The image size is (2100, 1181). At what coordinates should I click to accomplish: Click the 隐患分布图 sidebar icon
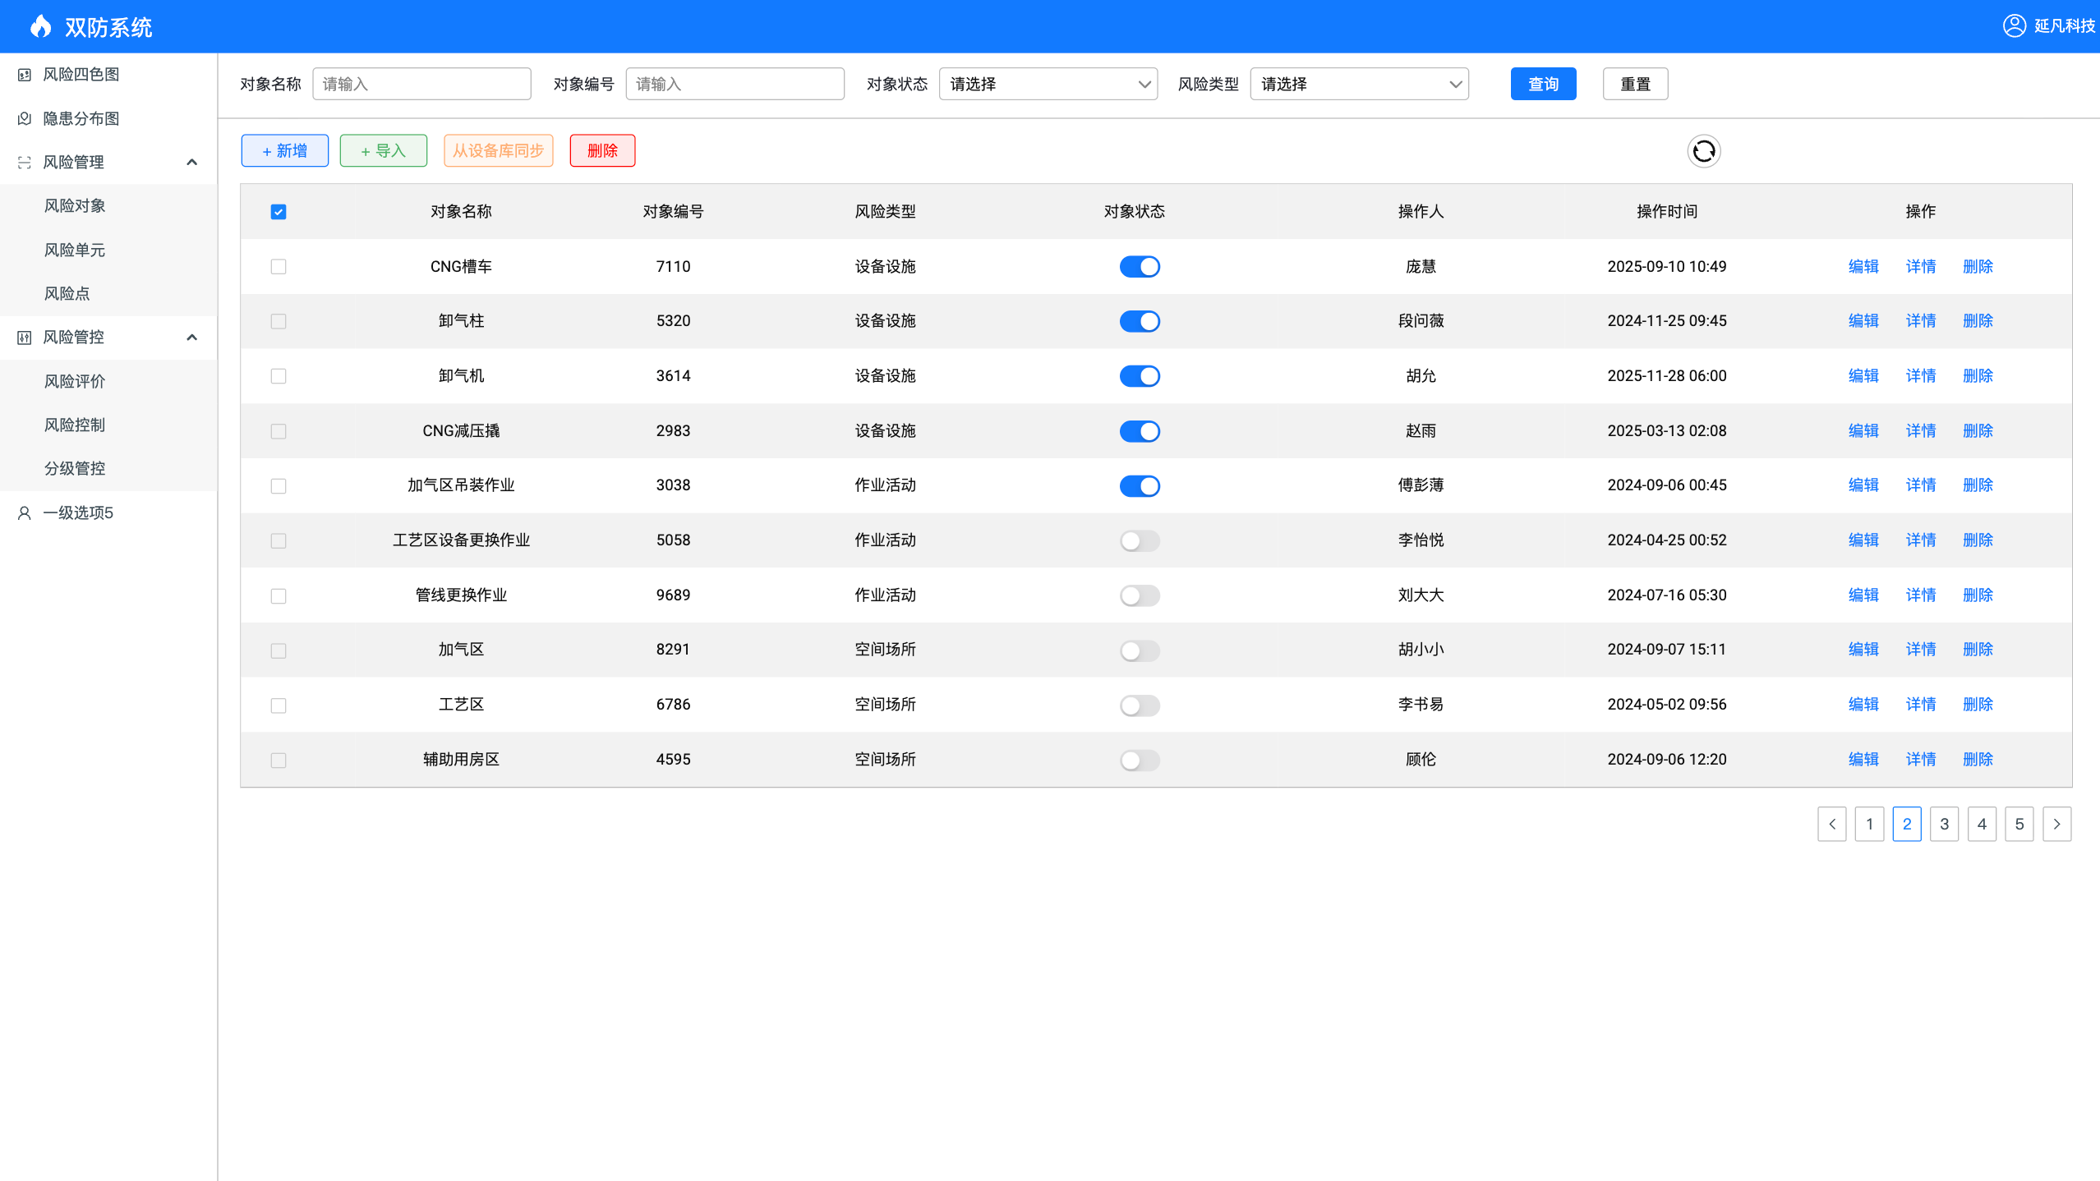(x=25, y=119)
